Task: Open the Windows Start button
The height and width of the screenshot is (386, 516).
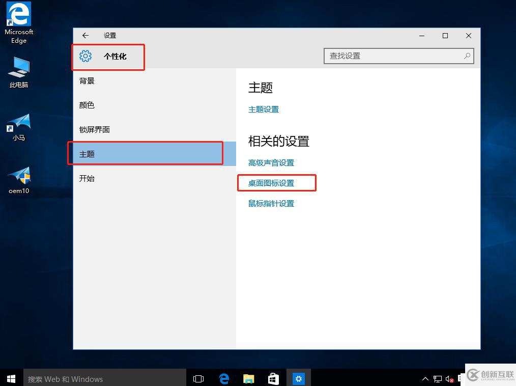Action: point(11,378)
